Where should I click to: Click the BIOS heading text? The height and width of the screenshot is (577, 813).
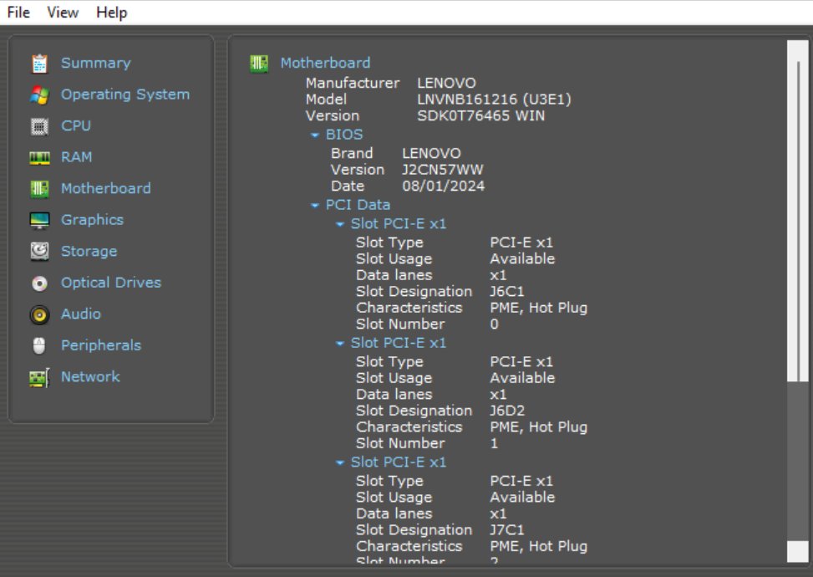coord(344,135)
